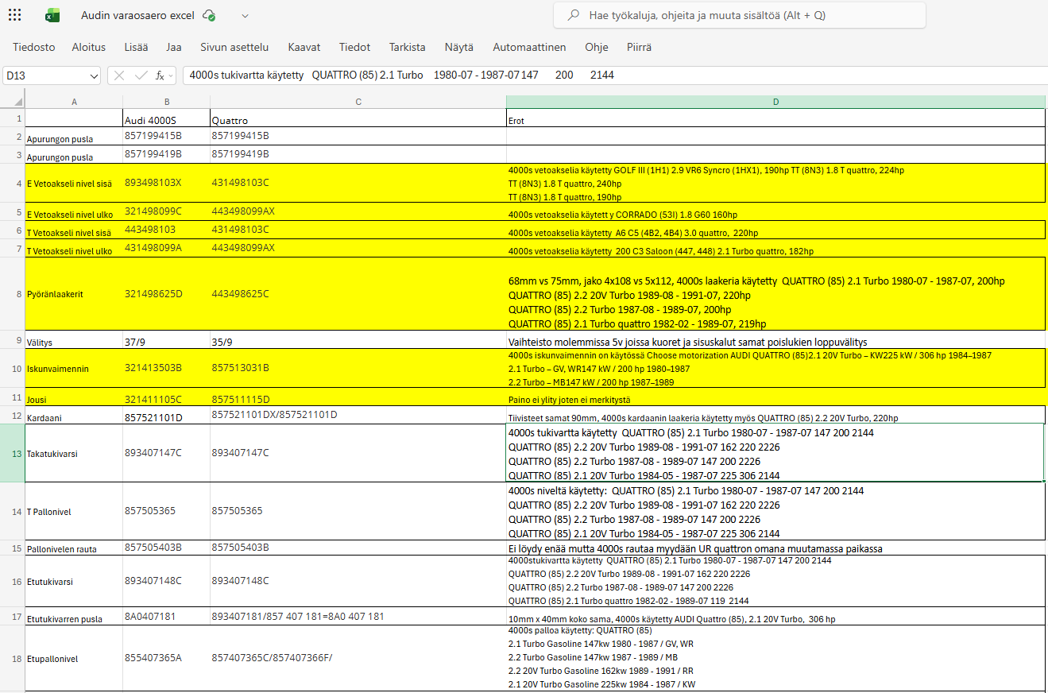
Task: Expand the Name Box dropdown next to D13
Action: [94, 75]
